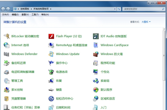
Task: Open the Windows Update text link
Action: click(x=68, y=54)
